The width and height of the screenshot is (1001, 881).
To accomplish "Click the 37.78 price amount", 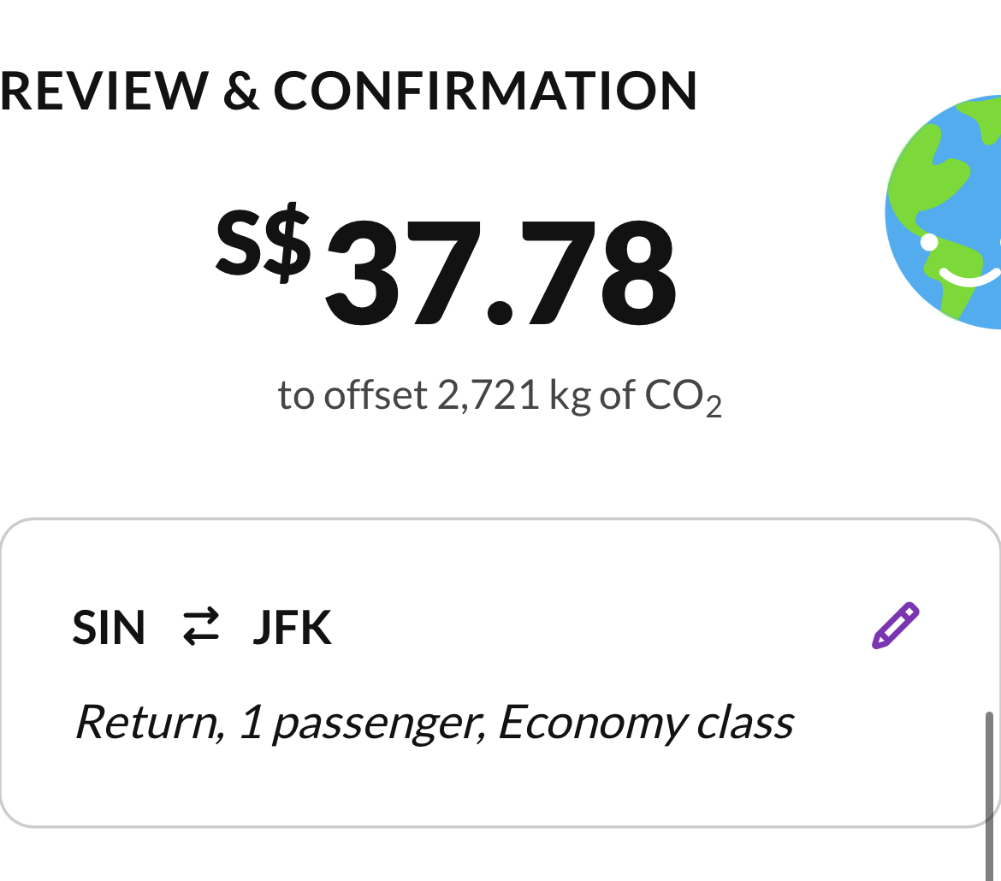I will [501, 272].
